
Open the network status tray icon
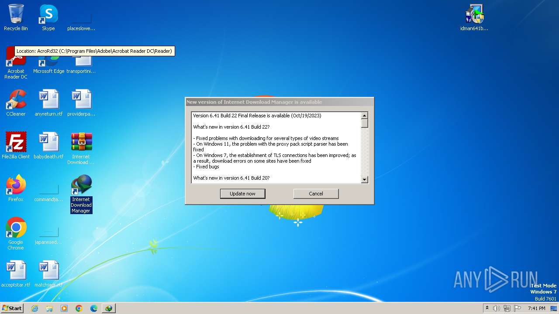coord(507,308)
